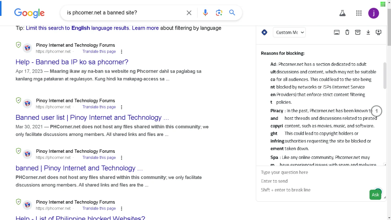This screenshot has height=220, width=391.
Task: Open the Custom Mode dropdown
Action: point(290,32)
